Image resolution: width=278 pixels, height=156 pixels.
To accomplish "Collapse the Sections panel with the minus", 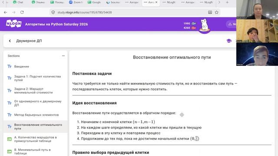I will tap(63, 56).
